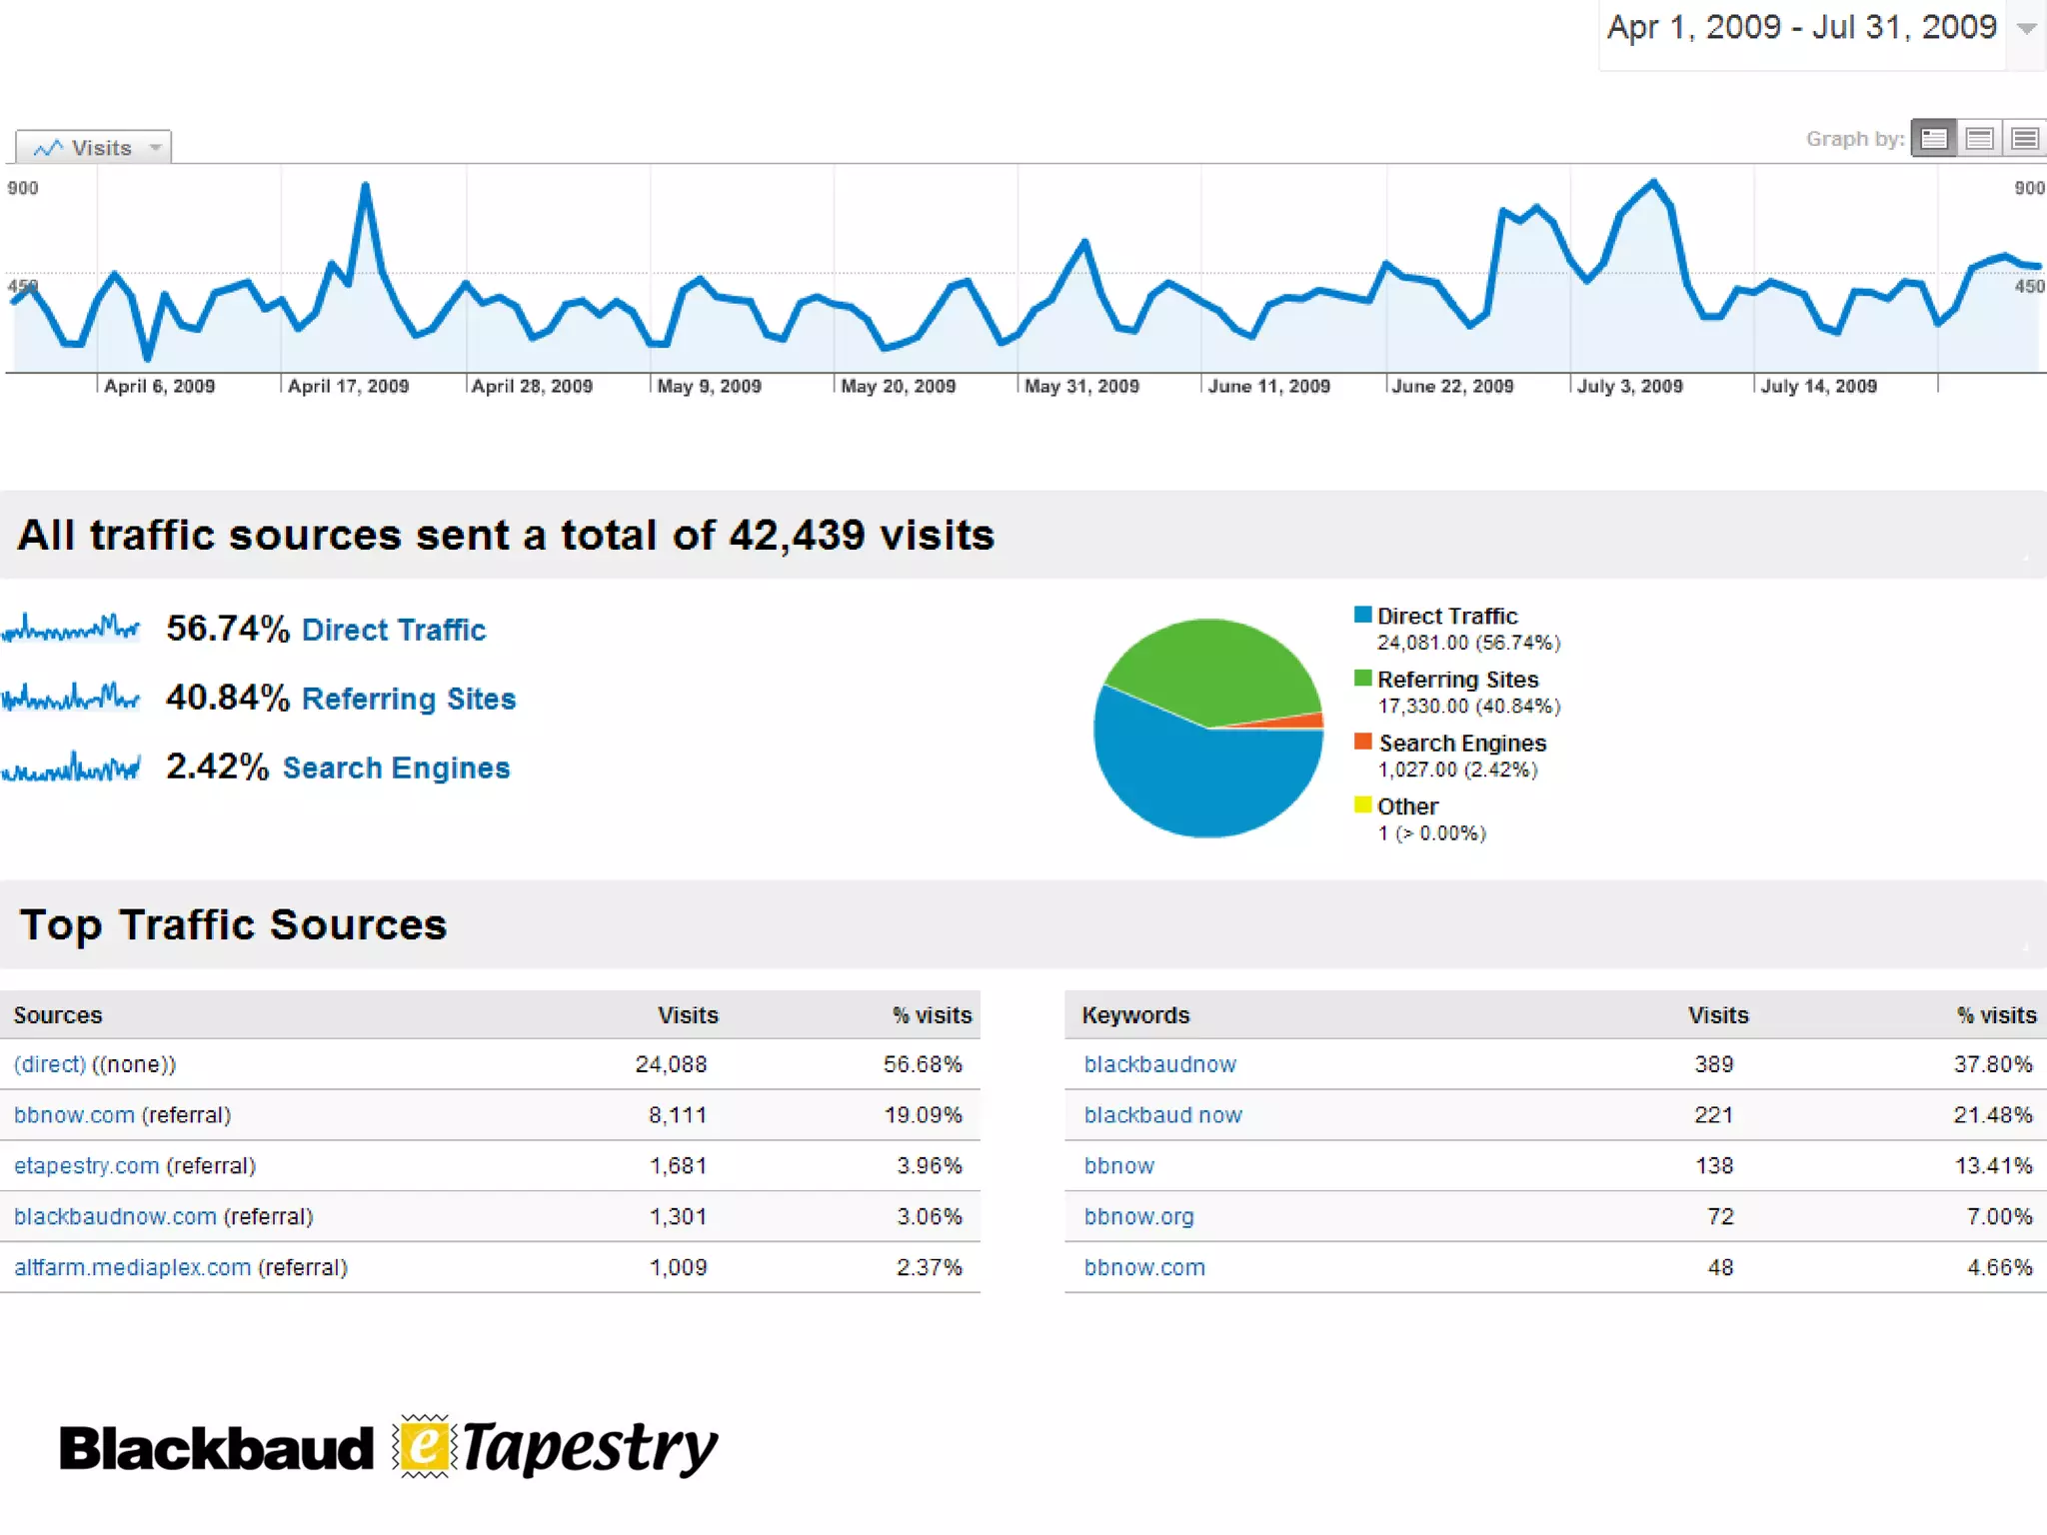The image size is (2047, 1535).
Task: Open the date range dropdown arrow
Action: pyautogui.click(x=2026, y=29)
